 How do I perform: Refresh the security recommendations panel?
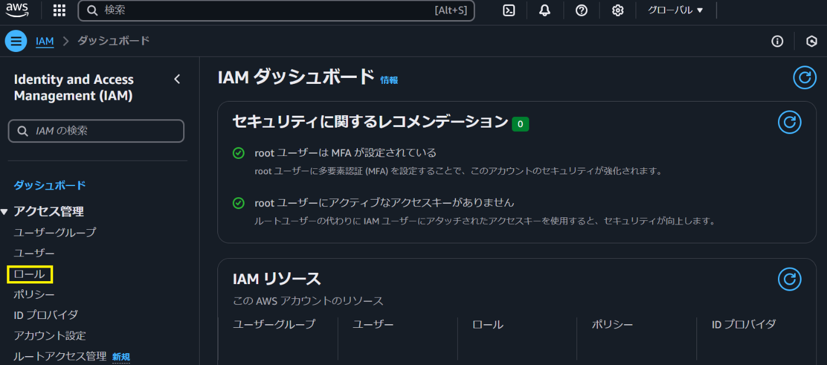click(790, 122)
